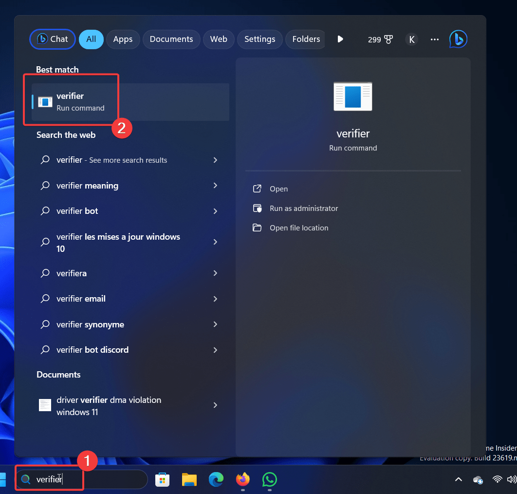Image resolution: width=517 pixels, height=494 pixels.
Task: Open the verifier Run command best match
Action: pos(130,102)
